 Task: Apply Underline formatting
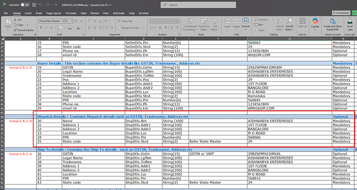(x=52, y=28)
